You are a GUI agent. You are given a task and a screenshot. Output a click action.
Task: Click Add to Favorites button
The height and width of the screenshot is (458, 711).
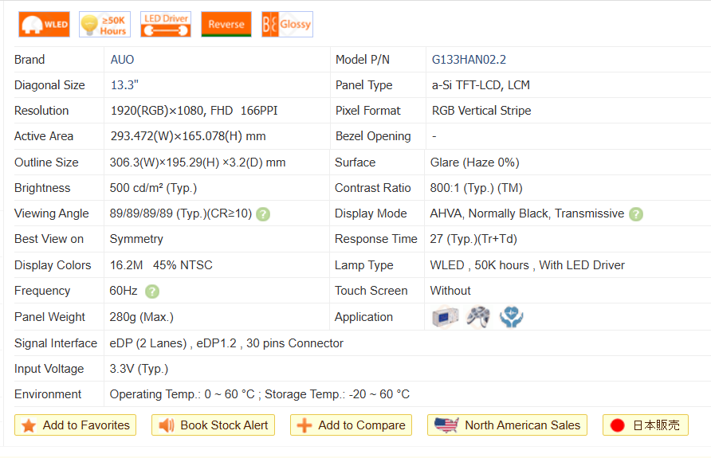[x=76, y=425]
